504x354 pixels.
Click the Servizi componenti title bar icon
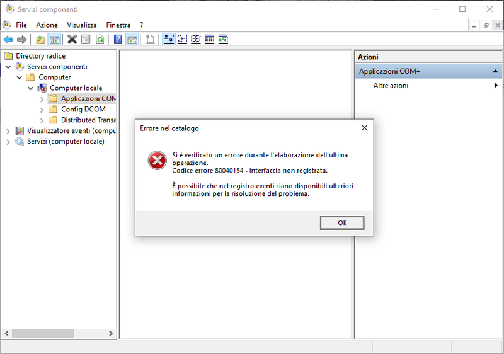tap(10, 9)
